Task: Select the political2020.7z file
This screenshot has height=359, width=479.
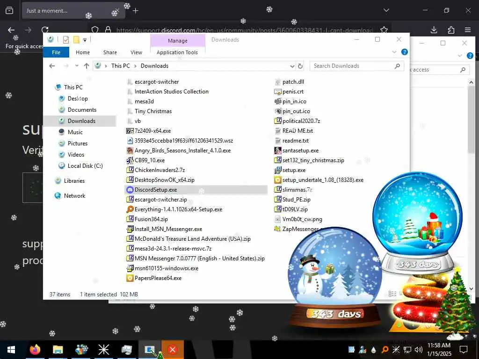Action: [x=301, y=121]
